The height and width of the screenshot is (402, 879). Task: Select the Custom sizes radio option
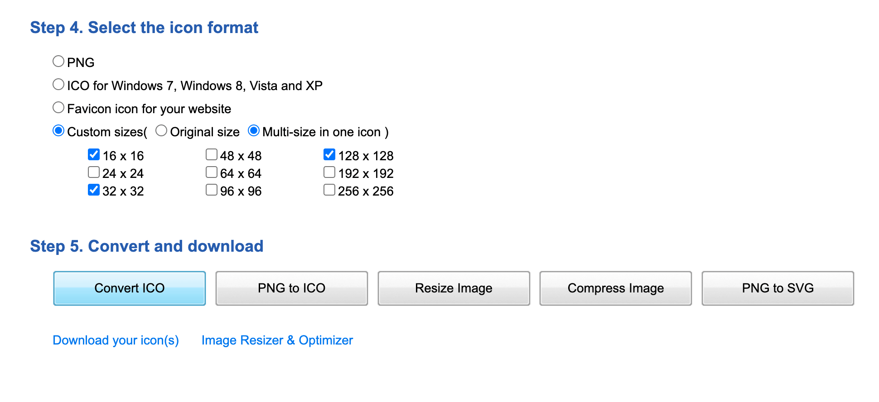click(58, 131)
